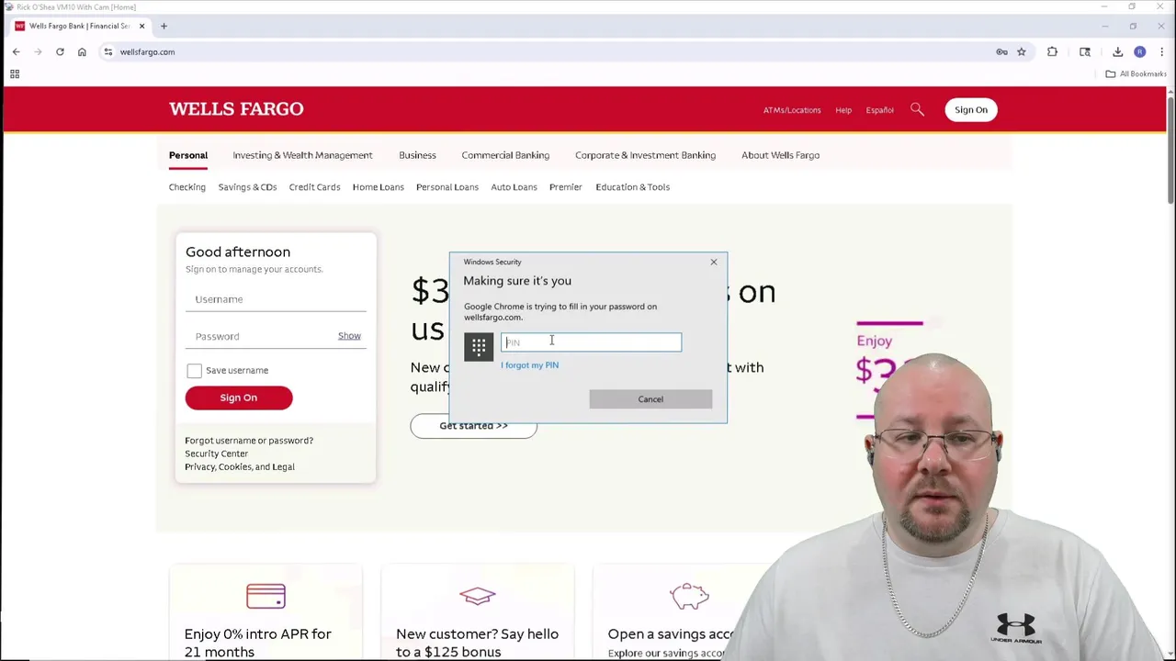Open the Business tab
This screenshot has width=1176, height=661.
[x=417, y=155]
